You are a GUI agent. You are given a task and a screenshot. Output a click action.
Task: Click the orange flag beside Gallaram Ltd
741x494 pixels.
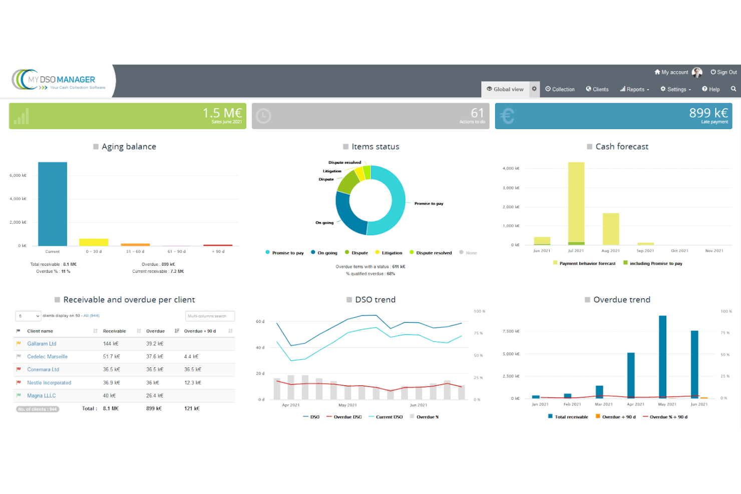pyautogui.click(x=19, y=343)
